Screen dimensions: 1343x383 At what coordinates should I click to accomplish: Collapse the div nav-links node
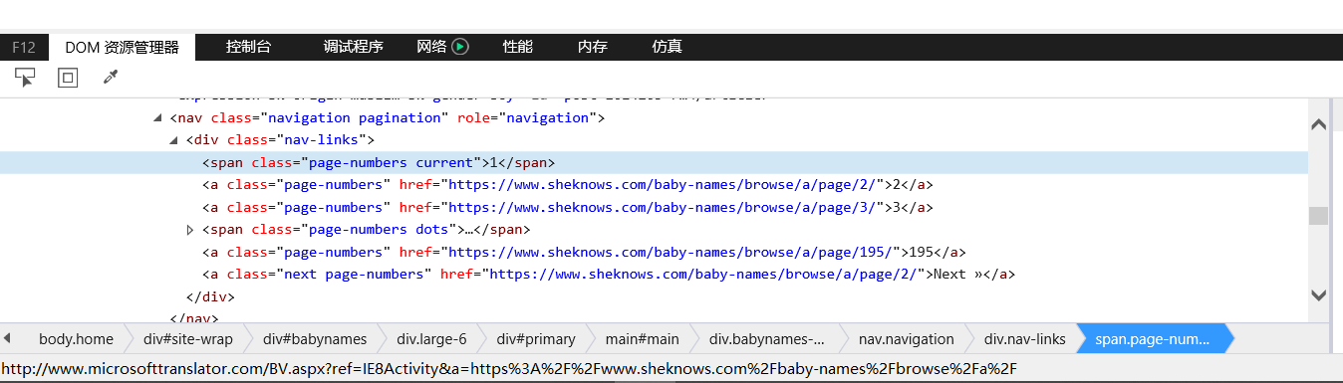click(x=174, y=140)
